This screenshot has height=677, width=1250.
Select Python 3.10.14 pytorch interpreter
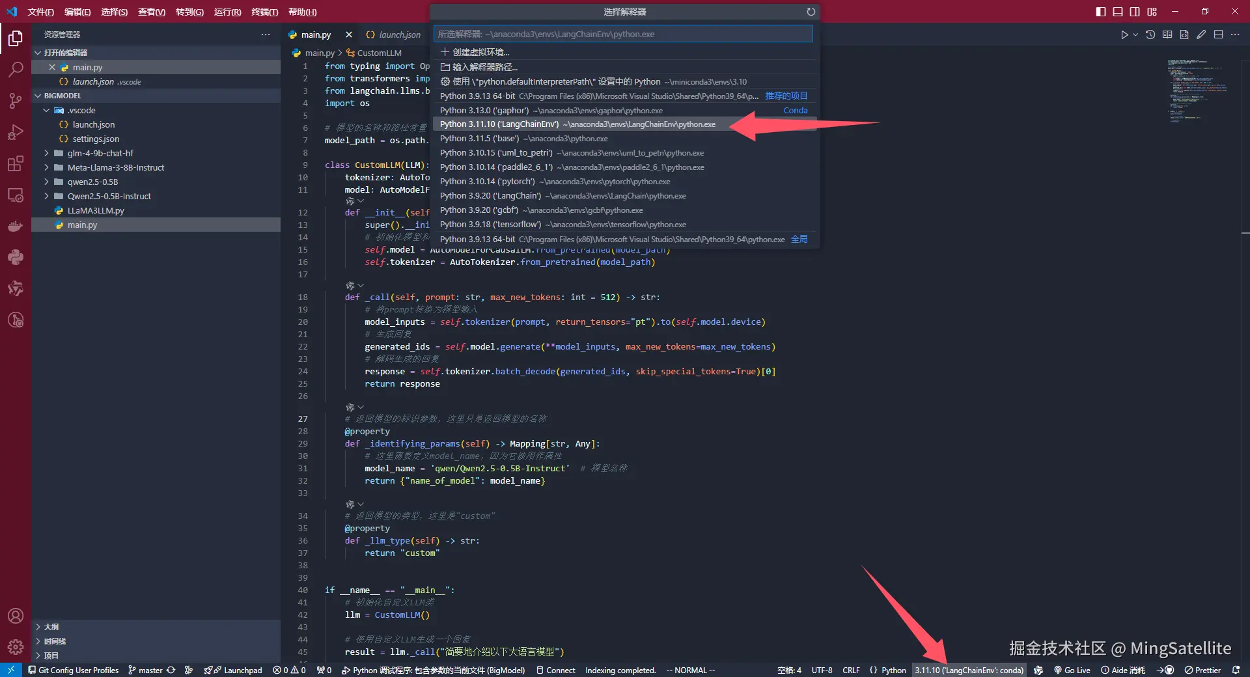pyautogui.click(x=624, y=182)
